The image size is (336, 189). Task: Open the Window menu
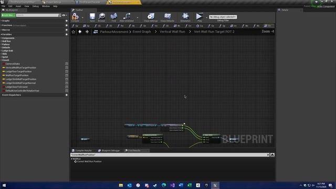(x=46, y=6)
